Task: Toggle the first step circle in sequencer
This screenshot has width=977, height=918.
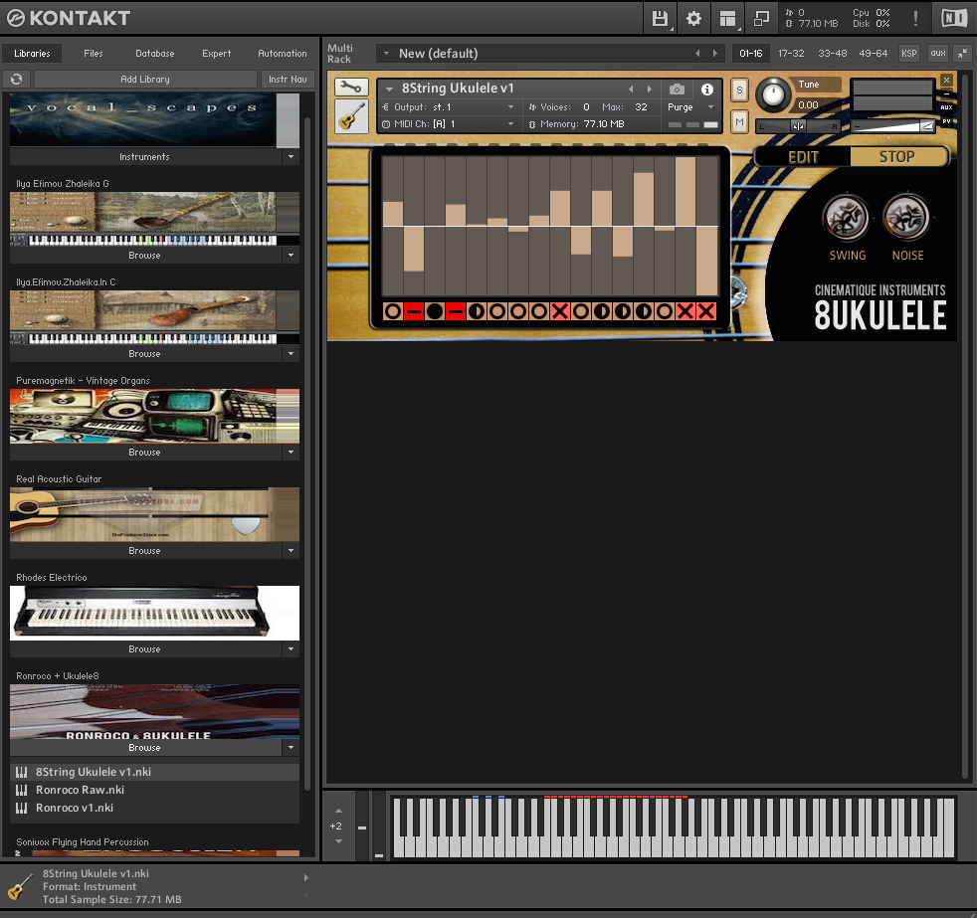Action: click(393, 311)
